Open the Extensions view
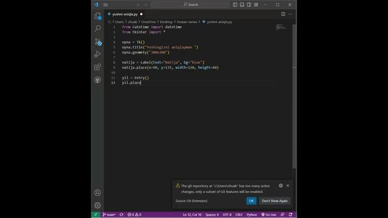The image size is (388, 218). coord(98,67)
